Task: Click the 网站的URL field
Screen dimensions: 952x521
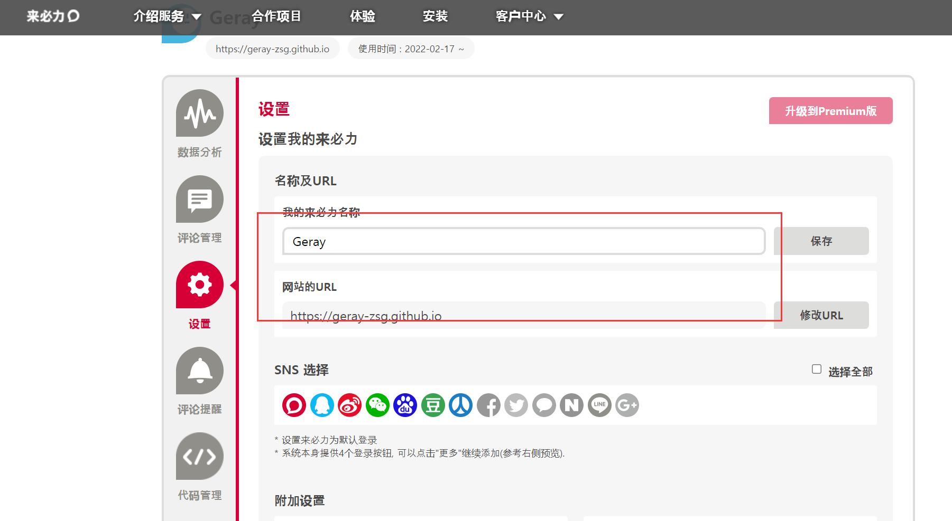Action: [524, 315]
